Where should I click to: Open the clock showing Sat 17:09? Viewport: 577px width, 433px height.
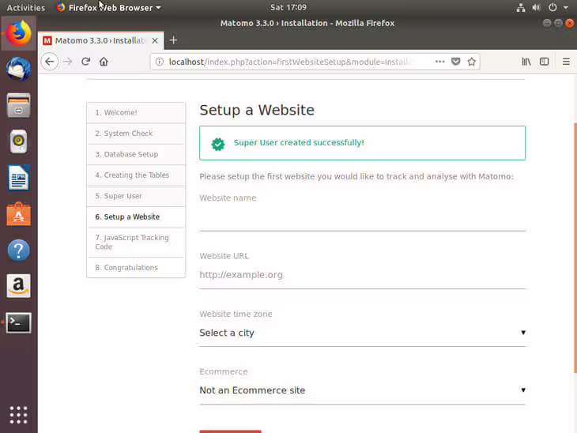[x=288, y=7]
